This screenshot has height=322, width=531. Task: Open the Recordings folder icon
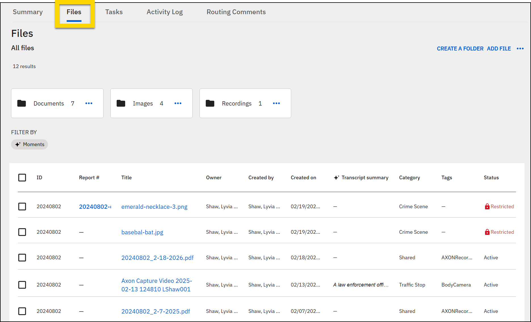(x=210, y=103)
